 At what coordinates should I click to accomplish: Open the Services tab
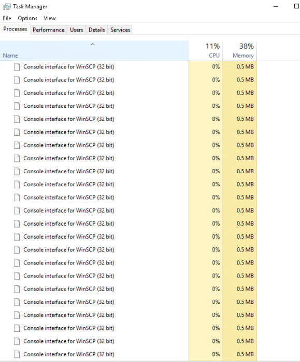coord(120,30)
